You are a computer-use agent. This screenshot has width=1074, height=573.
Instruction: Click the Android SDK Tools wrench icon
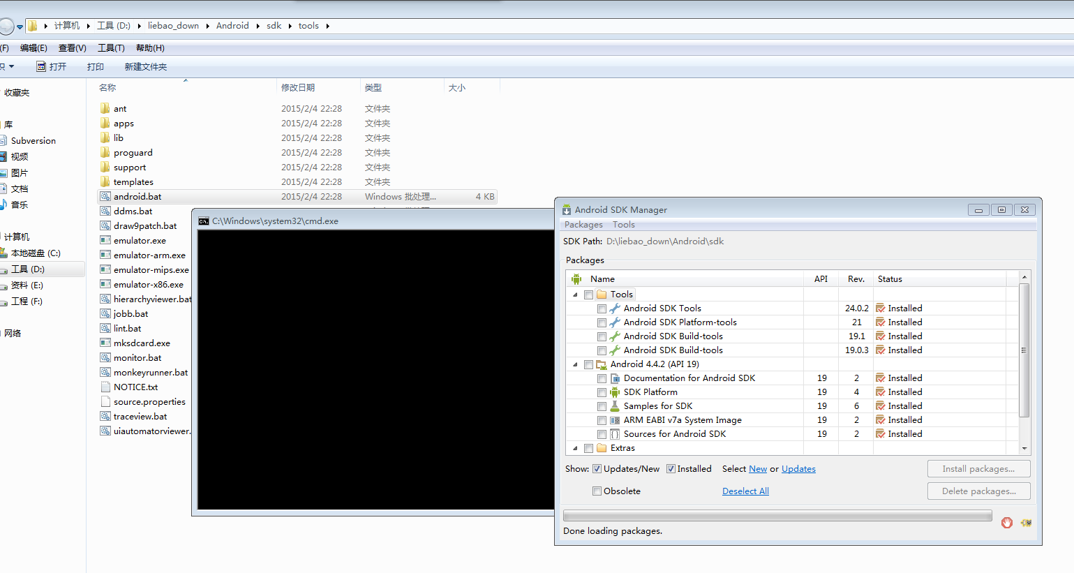[615, 308]
